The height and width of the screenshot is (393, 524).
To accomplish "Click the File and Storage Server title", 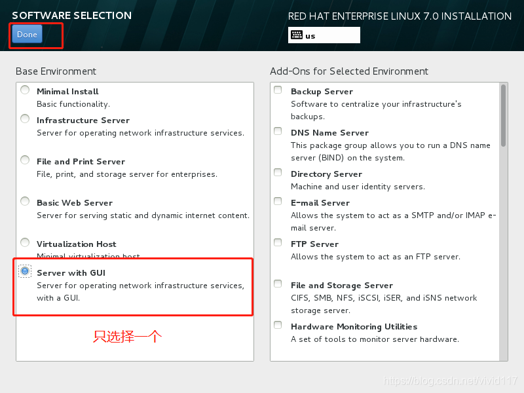I will click(x=342, y=286).
